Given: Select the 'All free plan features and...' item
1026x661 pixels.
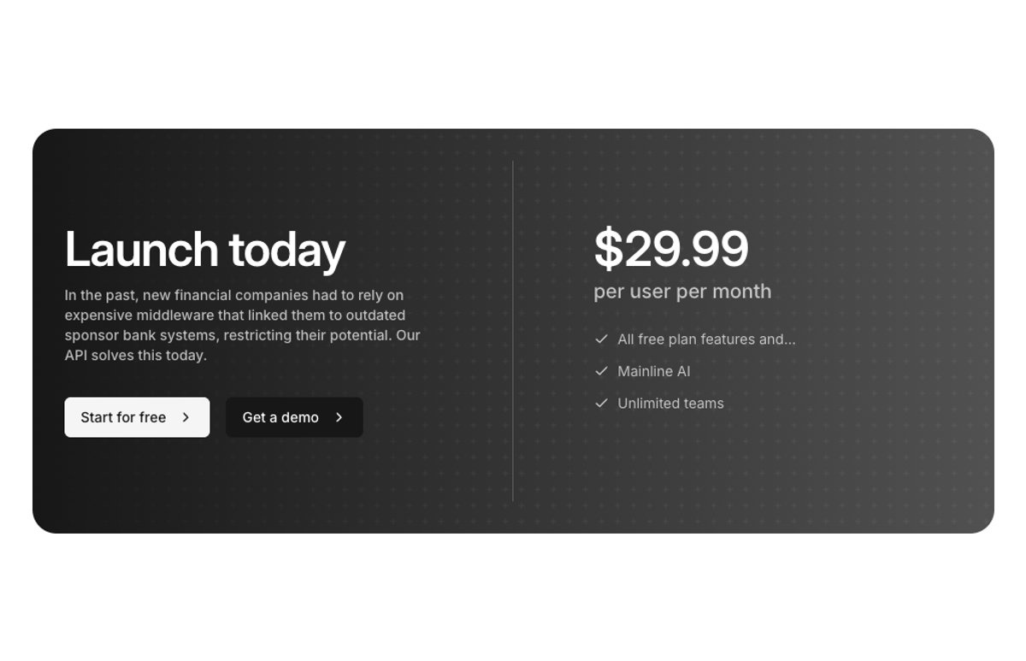Looking at the screenshot, I should (x=706, y=339).
